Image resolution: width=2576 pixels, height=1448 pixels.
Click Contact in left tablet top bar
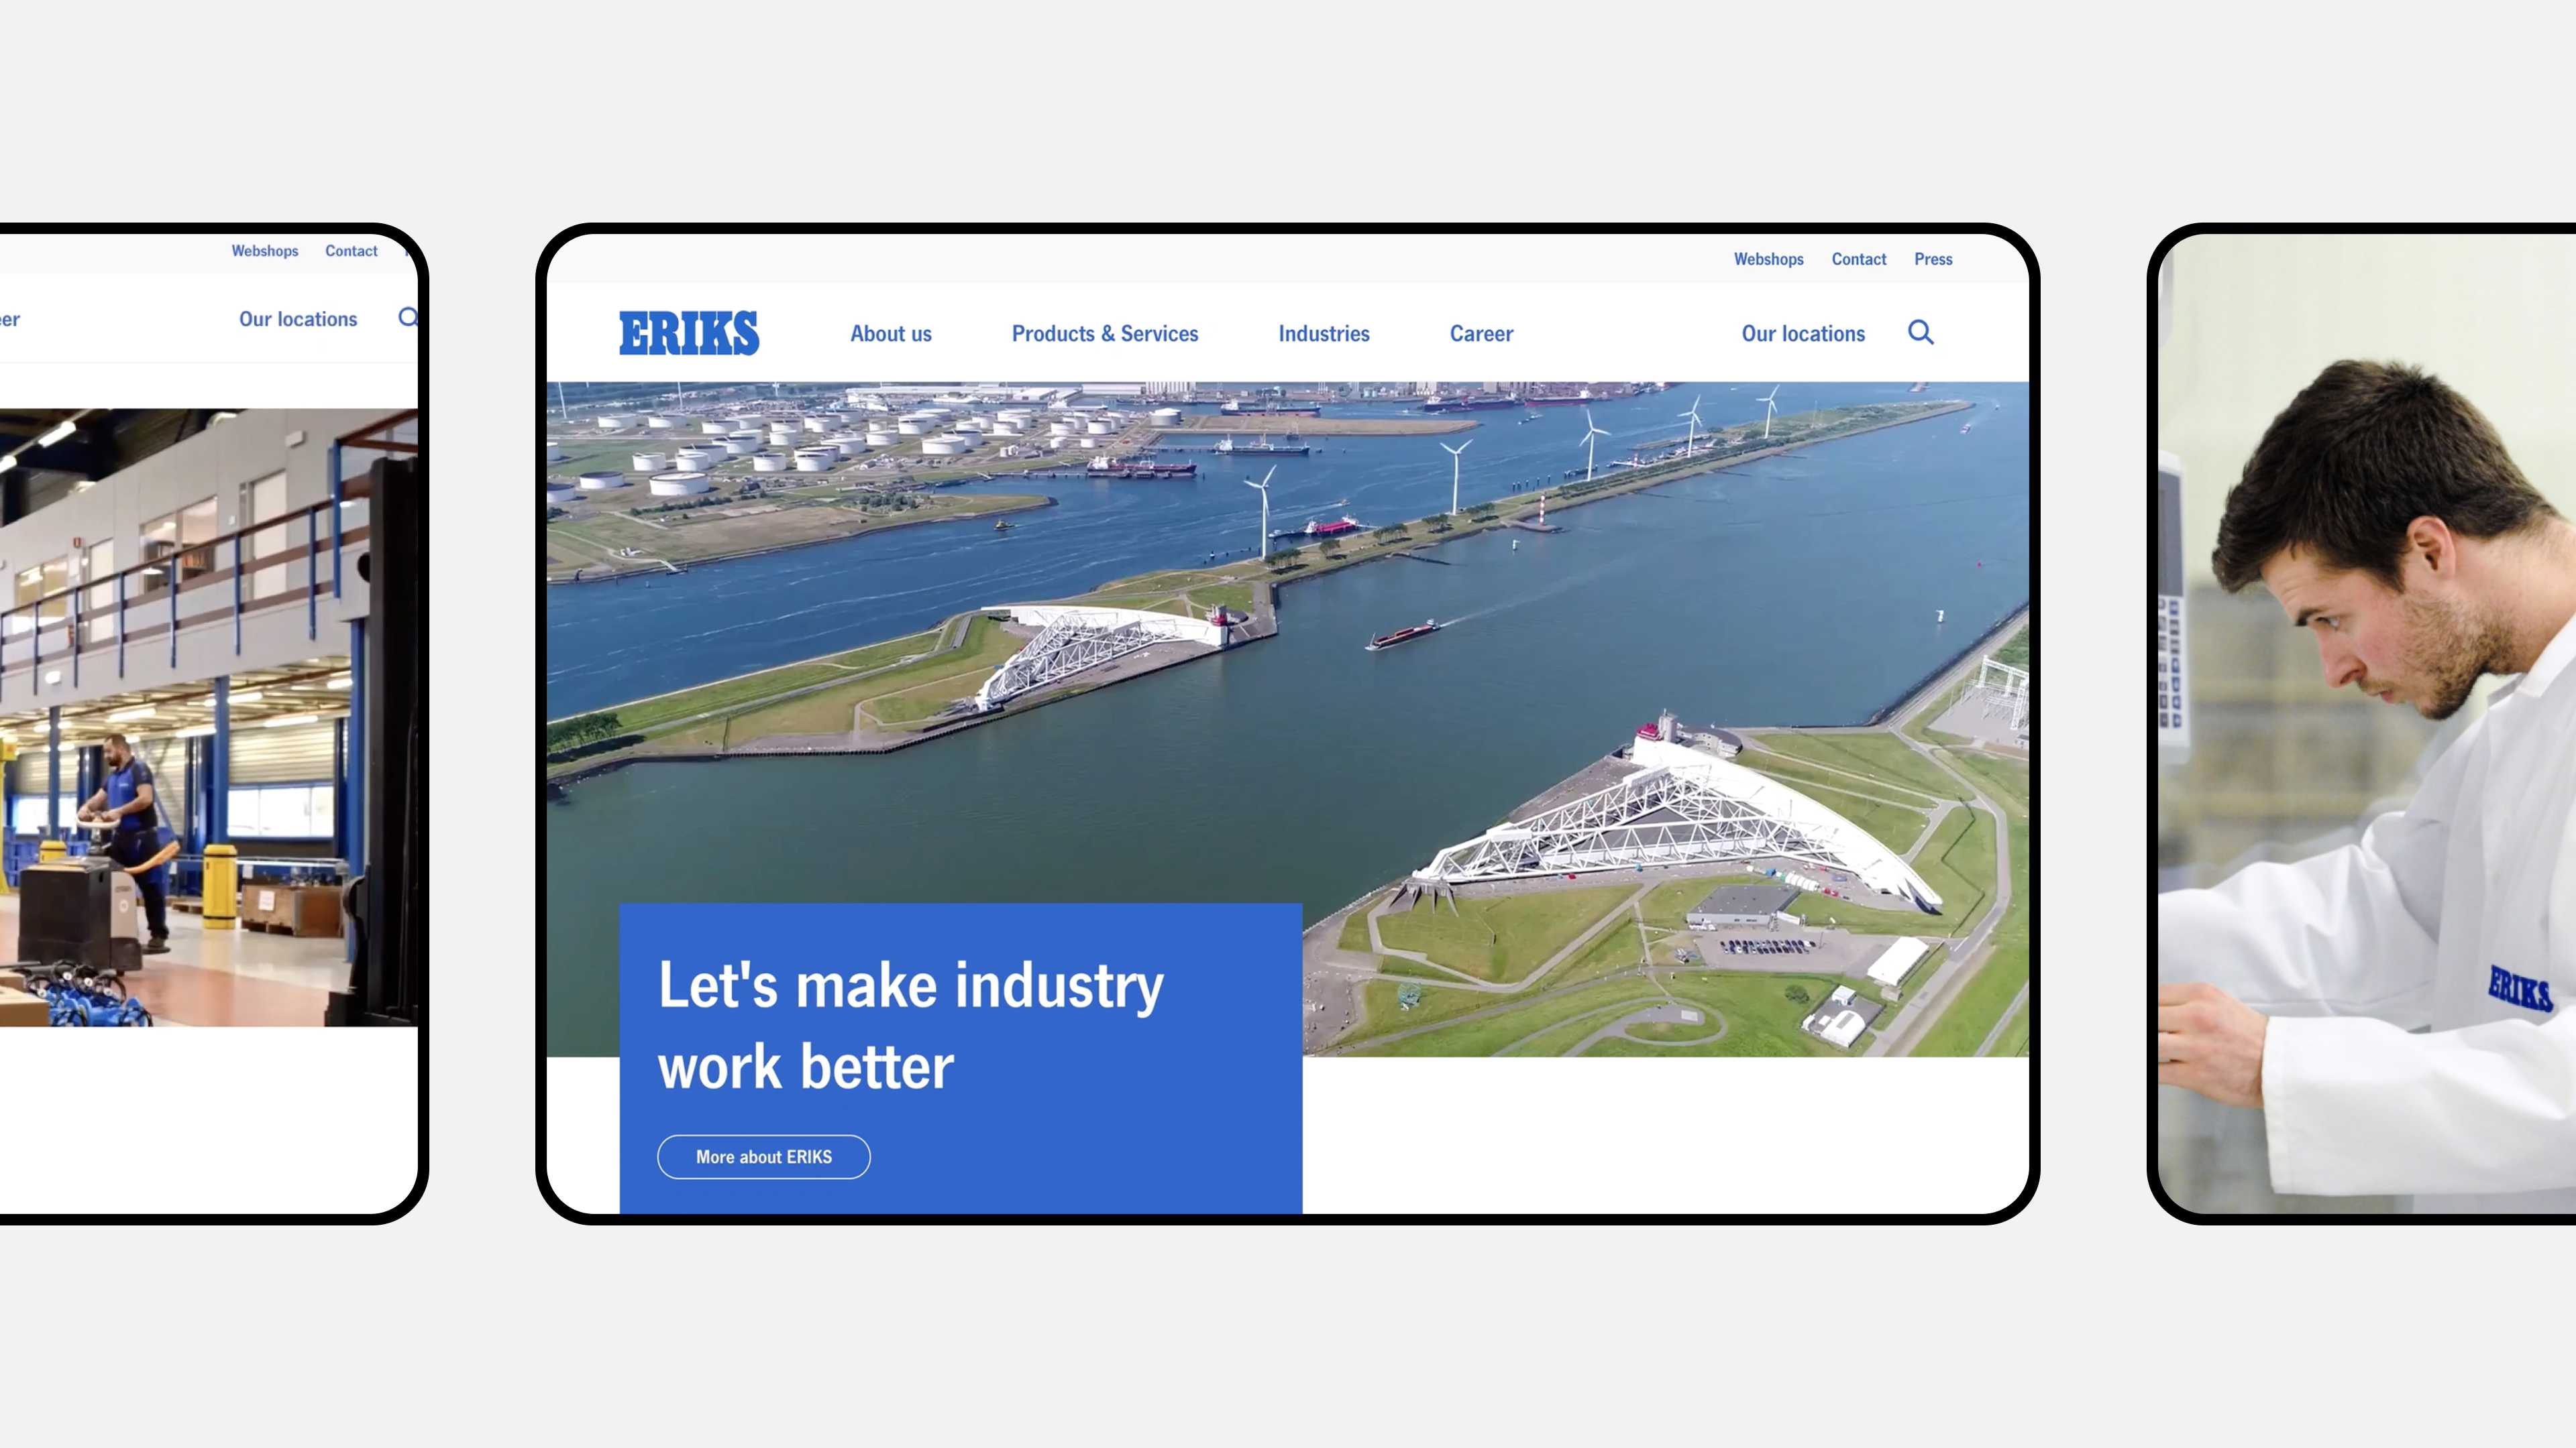[x=351, y=251]
